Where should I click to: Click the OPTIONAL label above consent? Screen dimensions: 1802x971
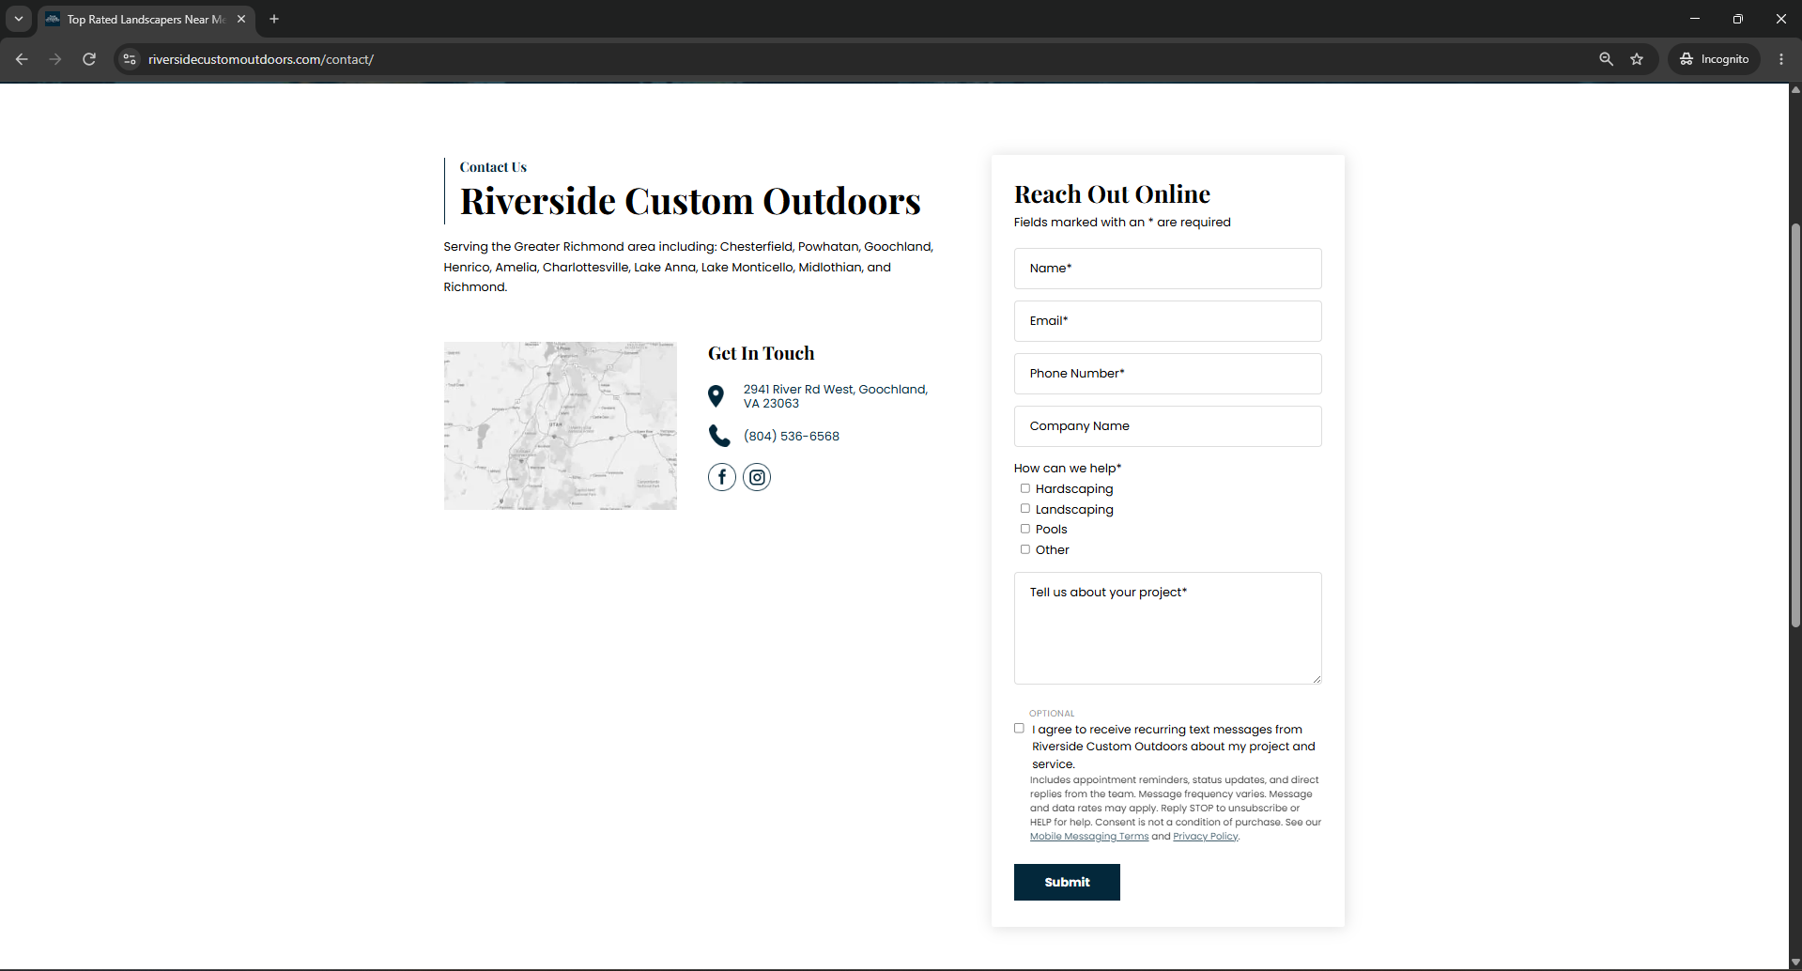tap(1052, 714)
